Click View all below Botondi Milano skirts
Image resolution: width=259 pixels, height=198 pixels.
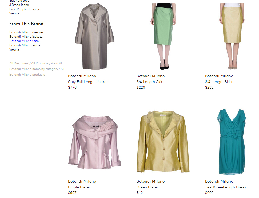click(15, 49)
